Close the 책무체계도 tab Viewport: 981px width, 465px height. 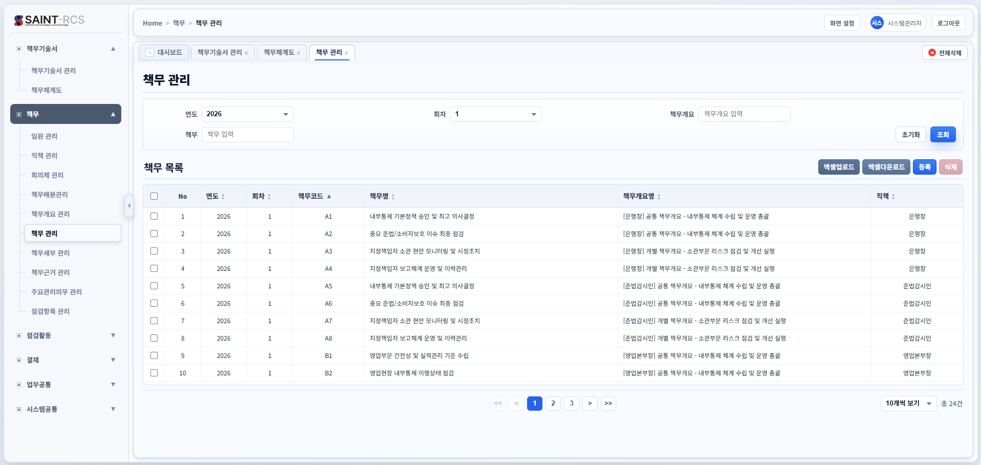(299, 52)
